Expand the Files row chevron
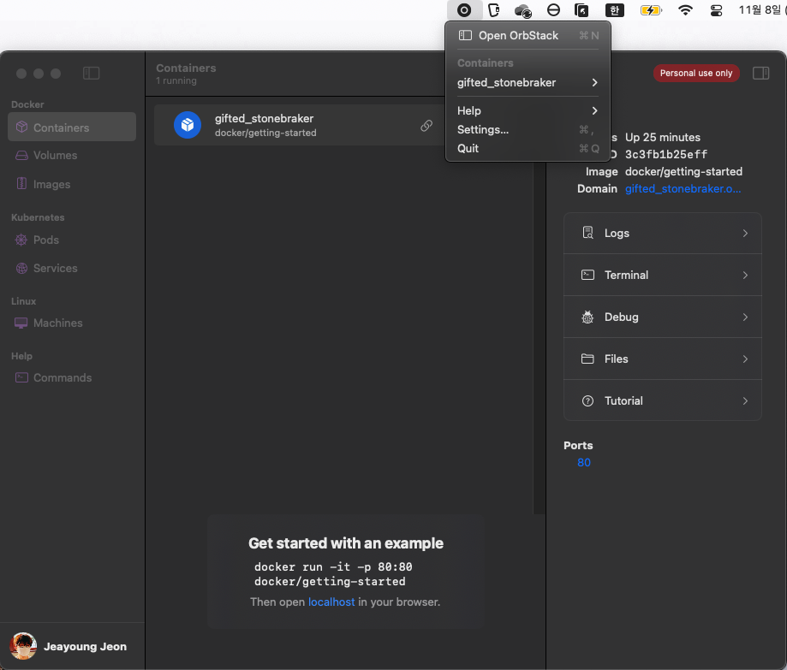 click(x=745, y=359)
